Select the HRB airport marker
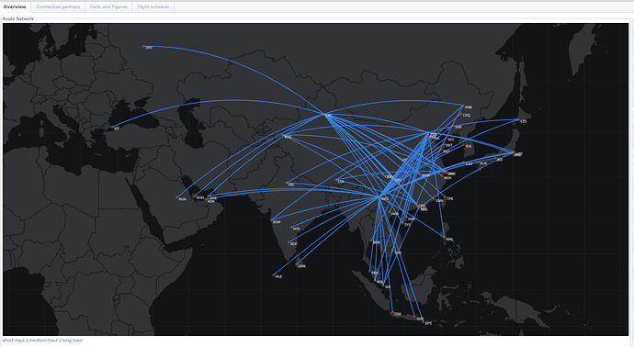This screenshot has width=634, height=347. coord(463,106)
